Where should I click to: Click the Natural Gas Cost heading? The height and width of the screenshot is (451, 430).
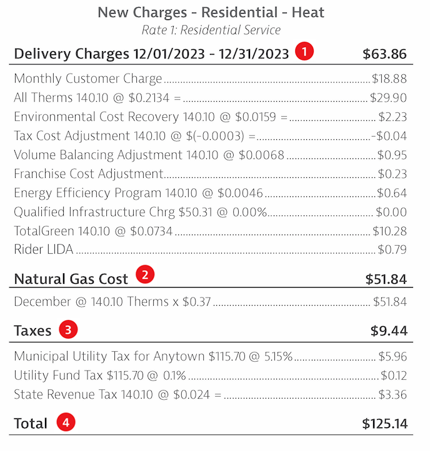tap(71, 279)
